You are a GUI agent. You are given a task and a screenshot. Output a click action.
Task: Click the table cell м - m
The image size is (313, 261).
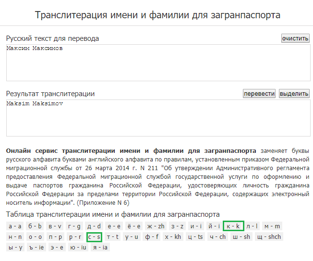click(x=272, y=226)
